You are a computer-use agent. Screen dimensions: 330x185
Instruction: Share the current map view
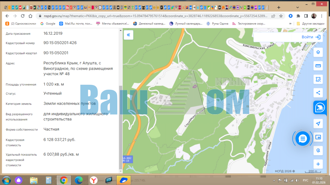tap(318, 93)
